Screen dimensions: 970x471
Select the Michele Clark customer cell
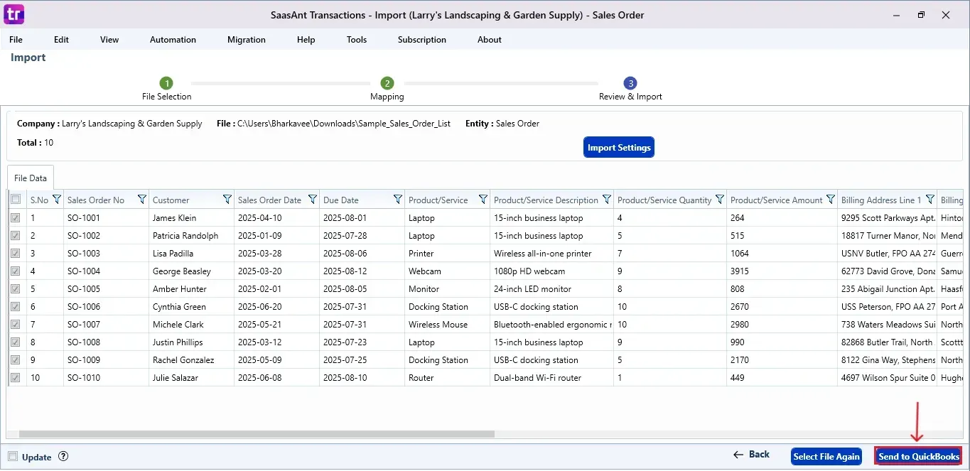click(191, 325)
